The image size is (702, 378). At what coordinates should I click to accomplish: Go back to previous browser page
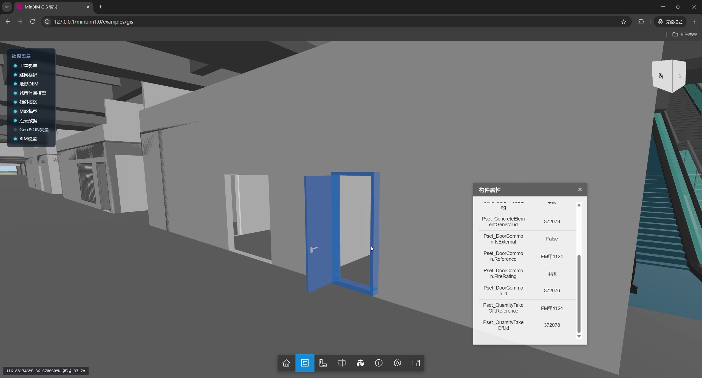click(8, 22)
